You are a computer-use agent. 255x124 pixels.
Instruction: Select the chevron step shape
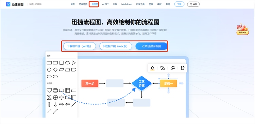click(55, 77)
